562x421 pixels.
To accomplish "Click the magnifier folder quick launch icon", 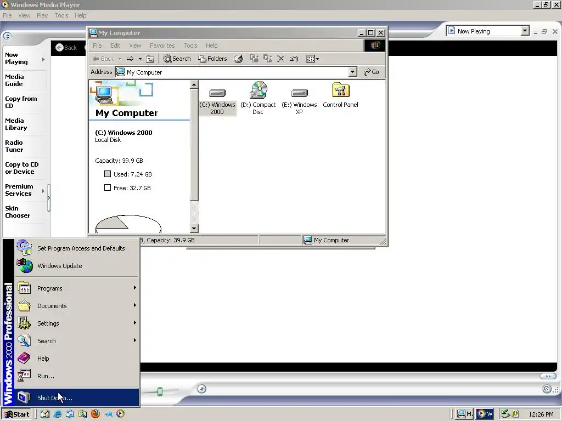I will [x=82, y=414].
